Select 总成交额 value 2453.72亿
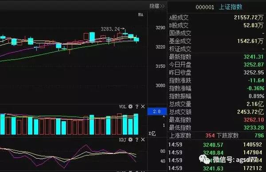Screen dimensions: 266x172 click(x=250, y=112)
